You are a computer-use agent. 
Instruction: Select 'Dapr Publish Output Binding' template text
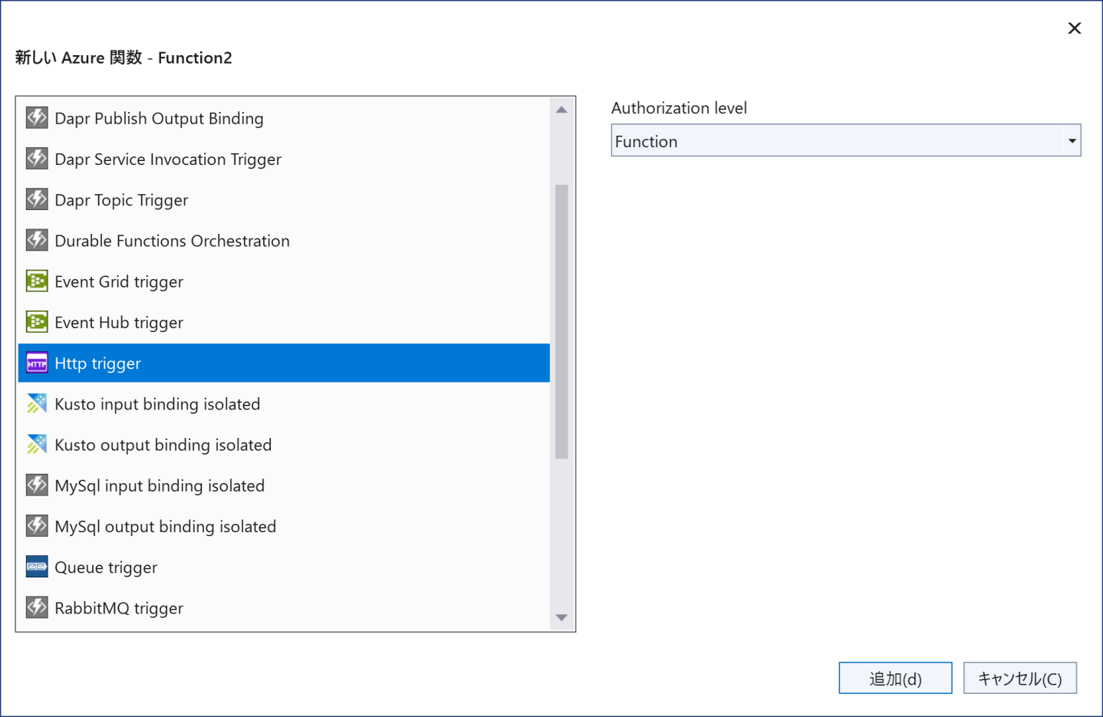[x=159, y=118]
